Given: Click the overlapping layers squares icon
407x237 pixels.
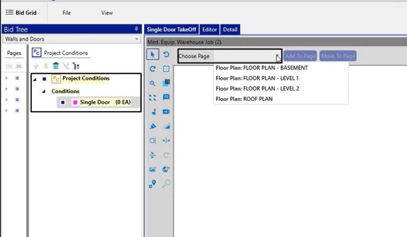Looking at the screenshot, I should point(166,83).
